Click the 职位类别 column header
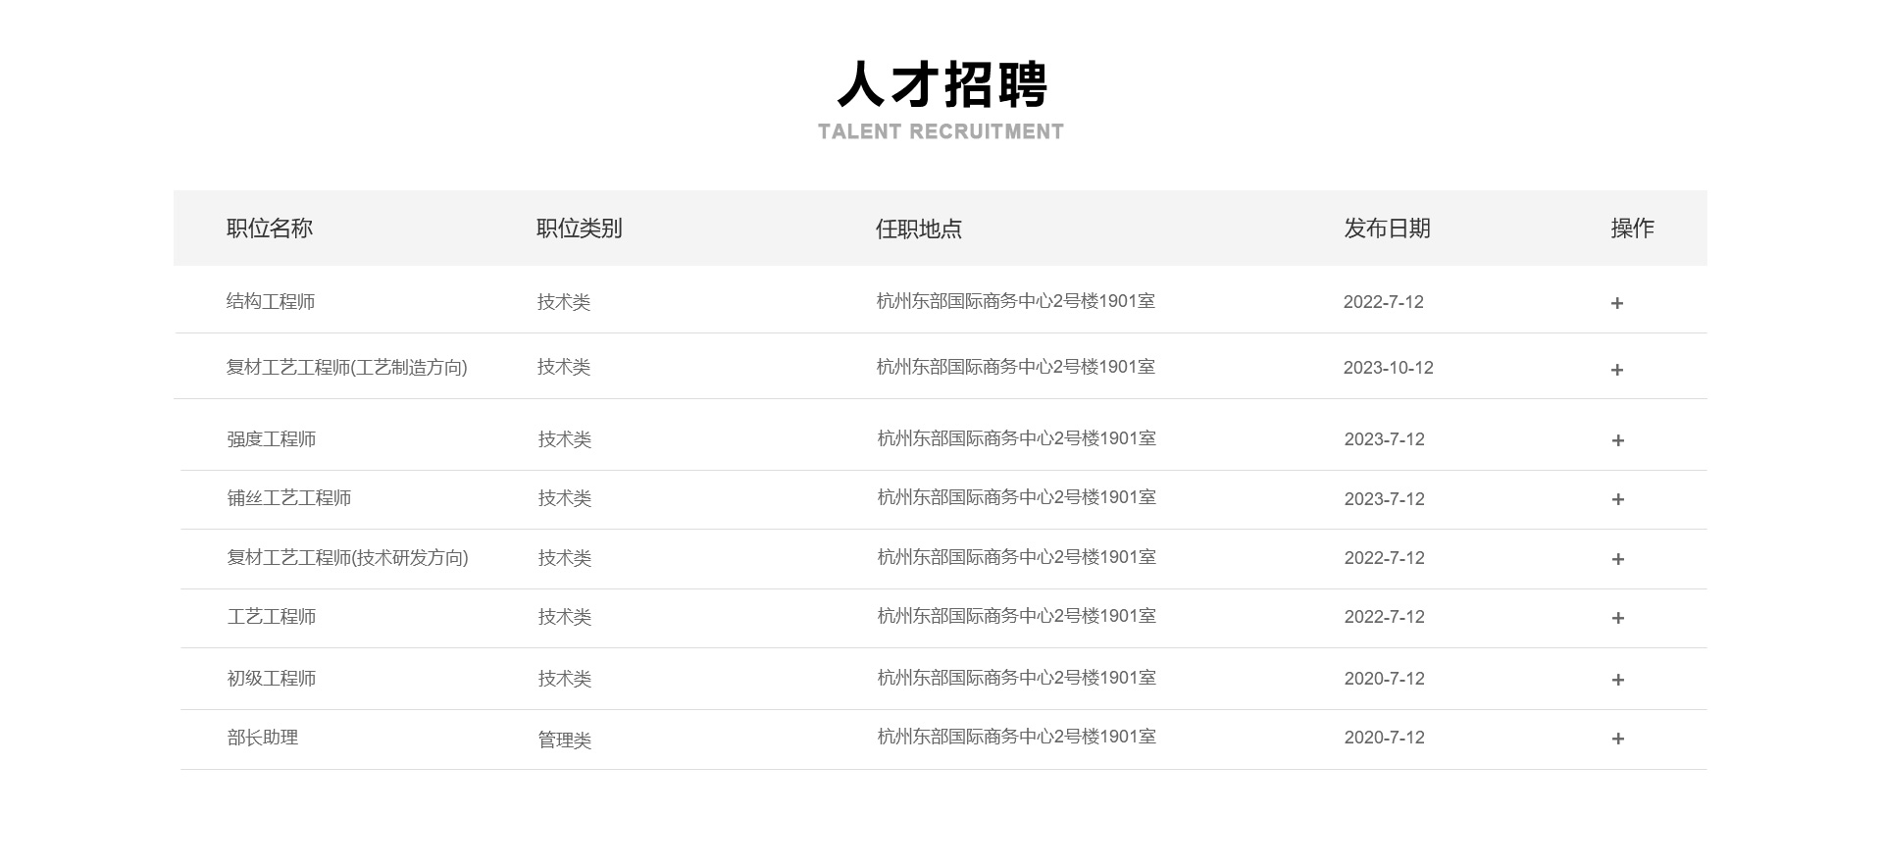The width and height of the screenshot is (1883, 868). tap(580, 229)
